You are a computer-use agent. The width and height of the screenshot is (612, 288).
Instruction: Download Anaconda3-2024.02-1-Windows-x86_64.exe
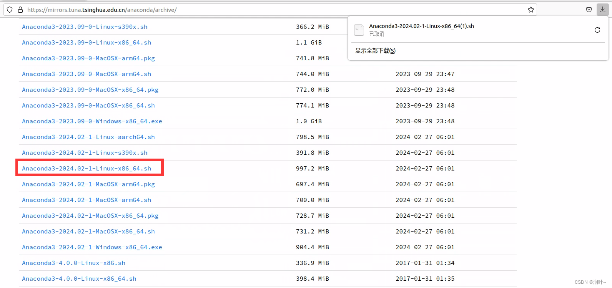point(92,247)
